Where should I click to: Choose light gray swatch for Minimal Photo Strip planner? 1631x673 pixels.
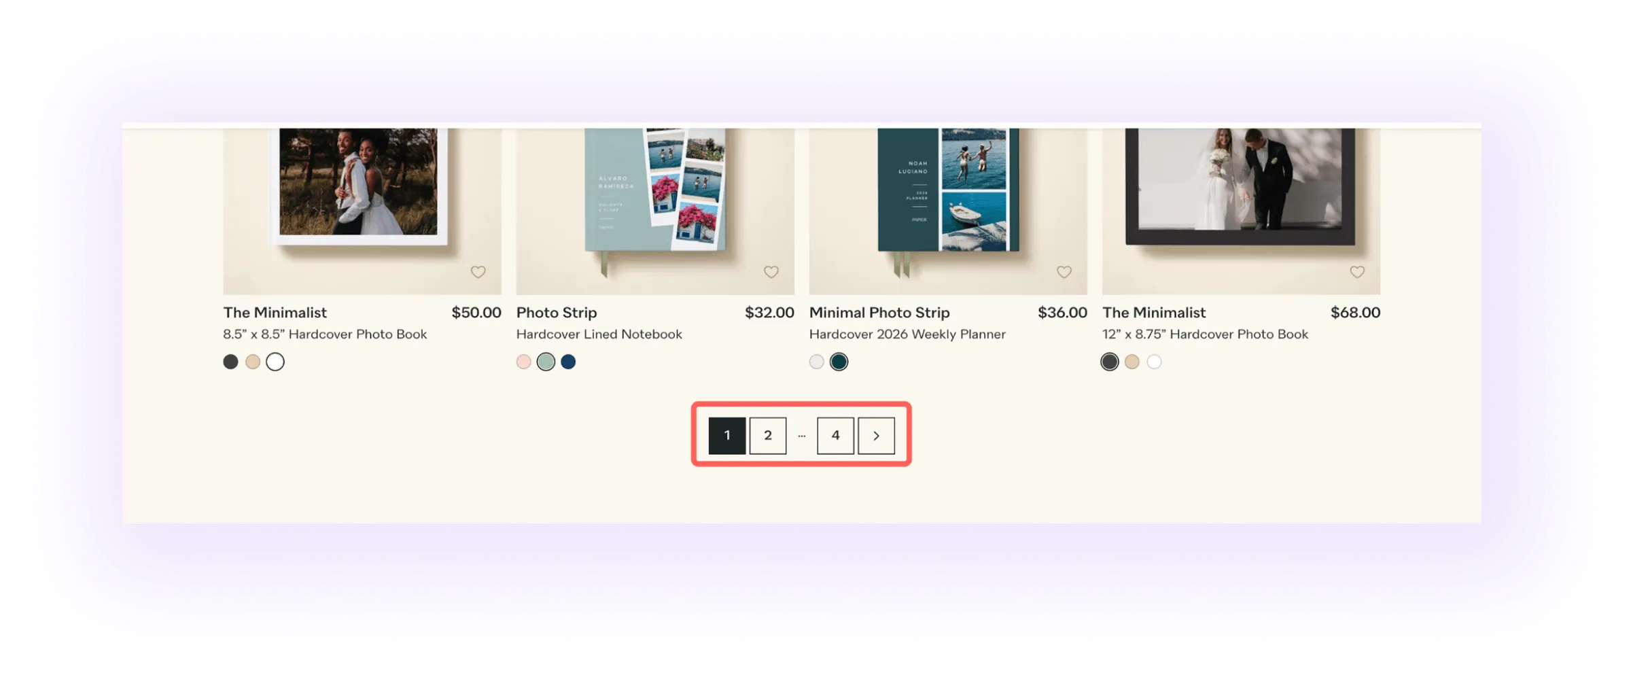pyautogui.click(x=817, y=362)
